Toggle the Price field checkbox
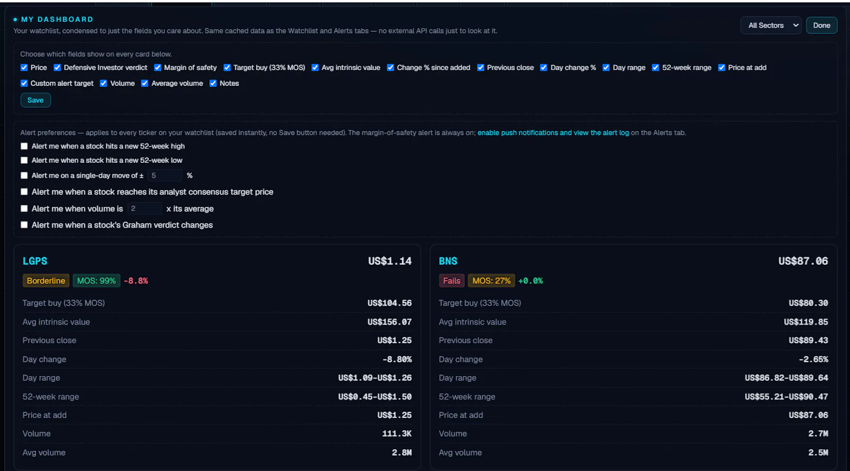Screen dimensions: 850x471 coord(24,67)
